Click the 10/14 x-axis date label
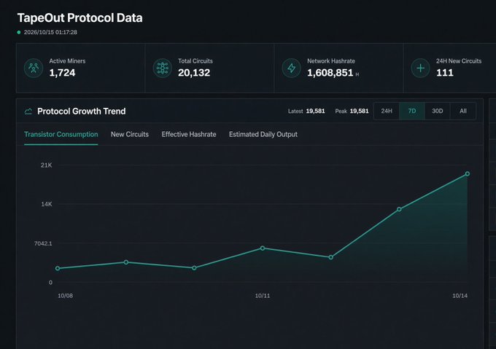 point(460,296)
